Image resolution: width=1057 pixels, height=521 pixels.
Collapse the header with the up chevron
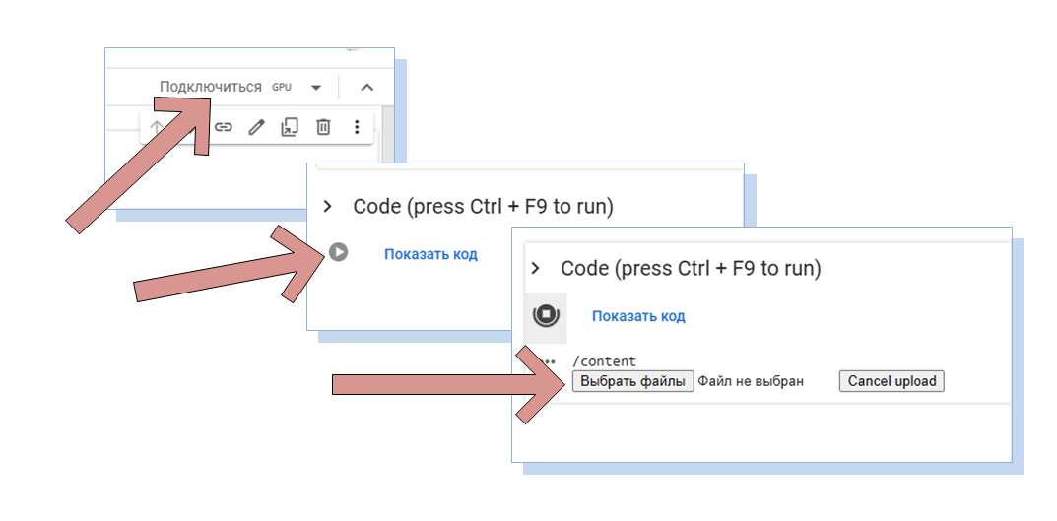click(x=366, y=88)
